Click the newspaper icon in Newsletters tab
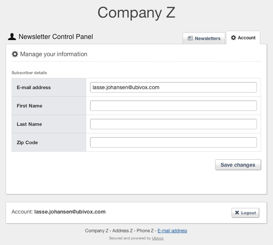This screenshot has height=245, width=273. pos(190,38)
